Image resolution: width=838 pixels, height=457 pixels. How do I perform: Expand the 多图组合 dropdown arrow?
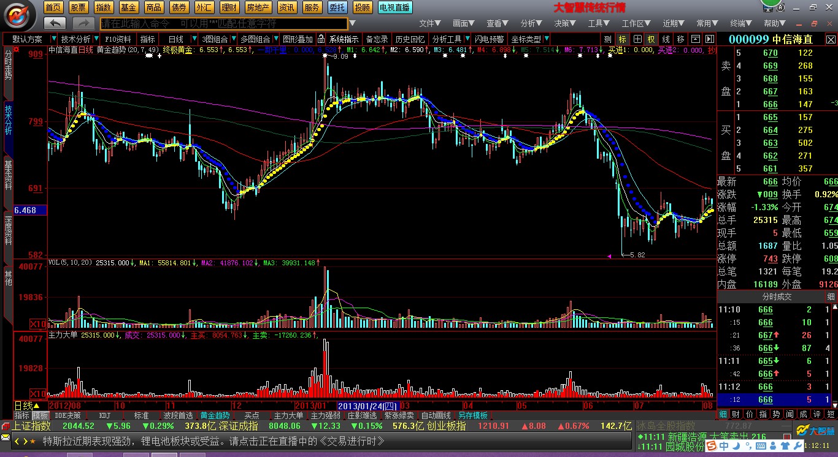[275, 39]
